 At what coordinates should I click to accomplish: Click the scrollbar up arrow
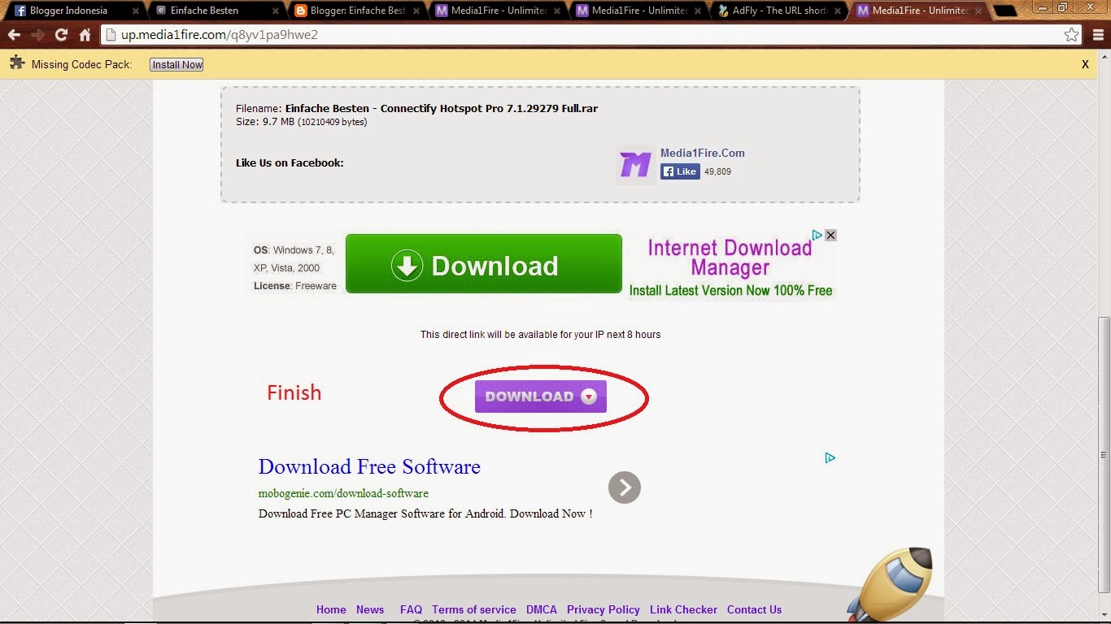pyautogui.click(x=1104, y=58)
